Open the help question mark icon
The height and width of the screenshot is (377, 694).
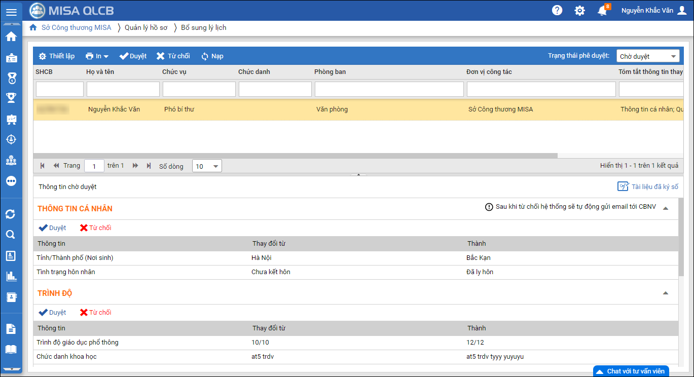pyautogui.click(x=557, y=10)
